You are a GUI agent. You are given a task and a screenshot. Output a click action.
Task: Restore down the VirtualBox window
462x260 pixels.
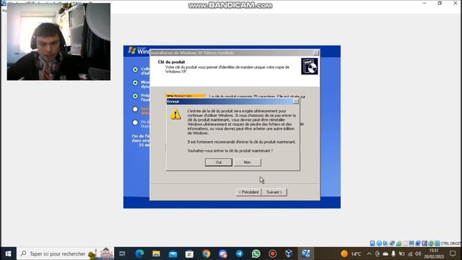pyautogui.click(x=440, y=3)
